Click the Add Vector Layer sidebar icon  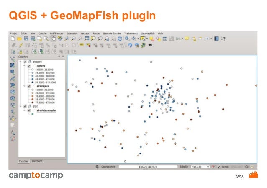click(13, 59)
